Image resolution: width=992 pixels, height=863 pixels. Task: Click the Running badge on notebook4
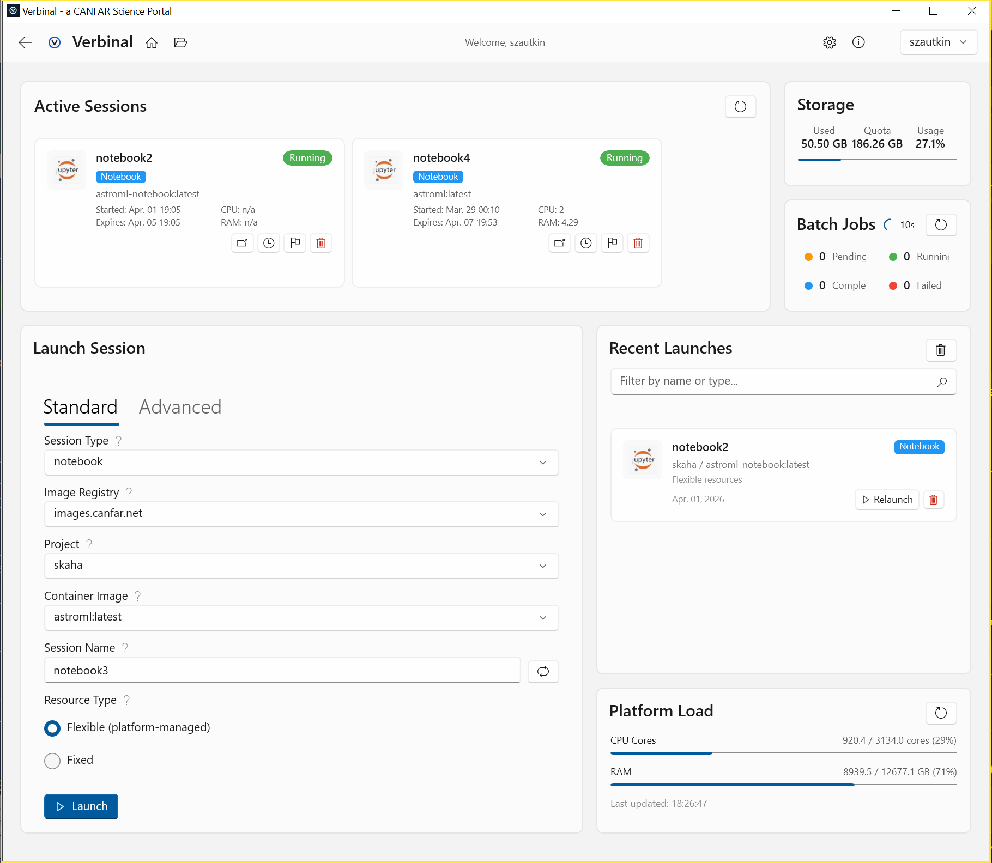click(625, 158)
